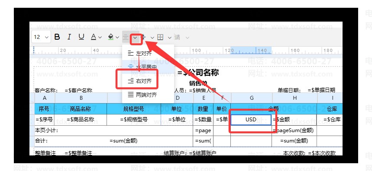
Task: Choose 左对齐 from alignment menu
Action: [x=148, y=54]
